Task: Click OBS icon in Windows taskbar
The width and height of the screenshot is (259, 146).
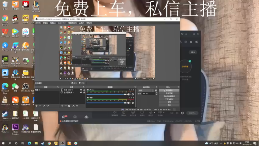Action: [x=62, y=143]
